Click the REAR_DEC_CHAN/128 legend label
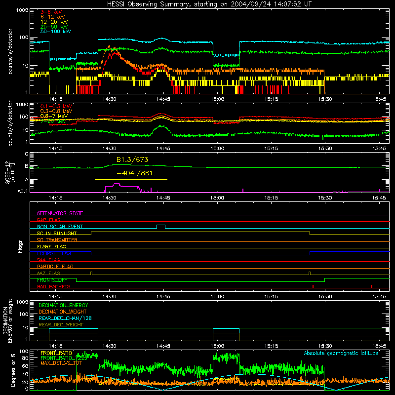Image resolution: width=395 pixels, height=395 pixels. (65, 318)
